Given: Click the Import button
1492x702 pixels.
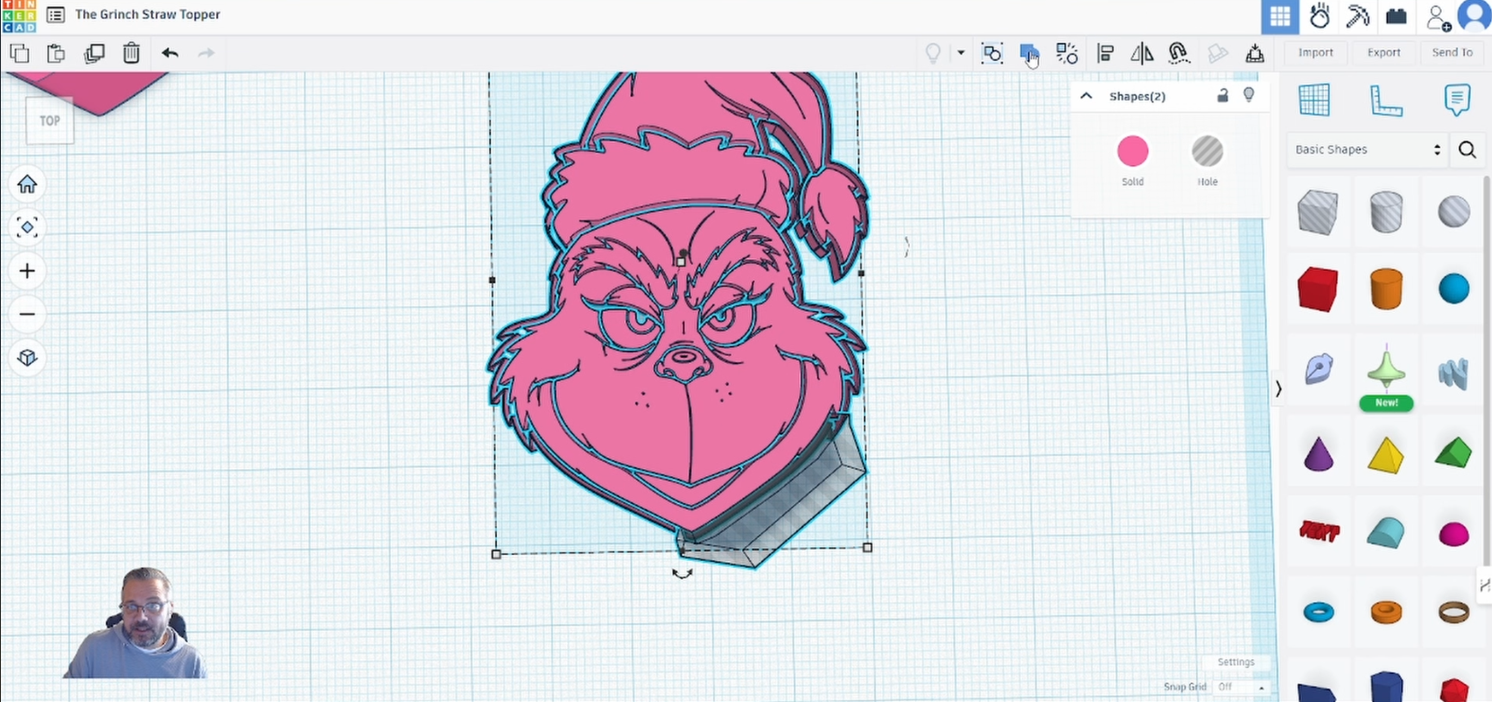Looking at the screenshot, I should point(1315,53).
